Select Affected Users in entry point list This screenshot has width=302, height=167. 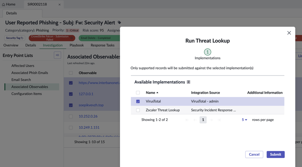click(x=23, y=66)
